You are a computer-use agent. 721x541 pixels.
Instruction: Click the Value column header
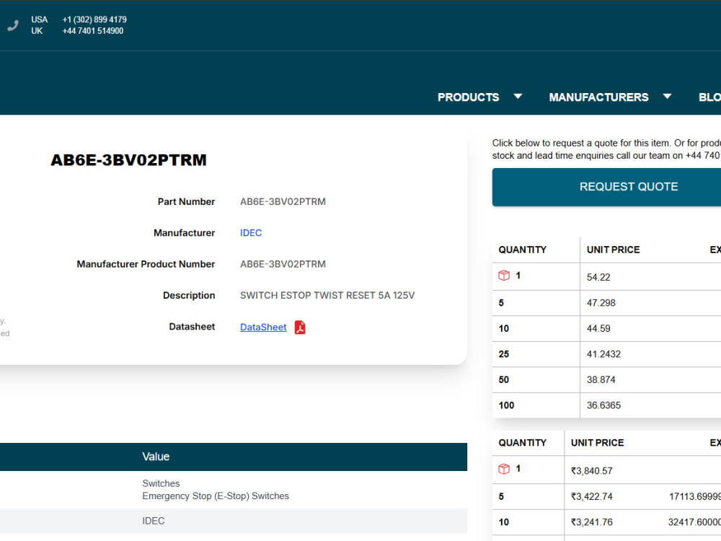pyautogui.click(x=156, y=457)
